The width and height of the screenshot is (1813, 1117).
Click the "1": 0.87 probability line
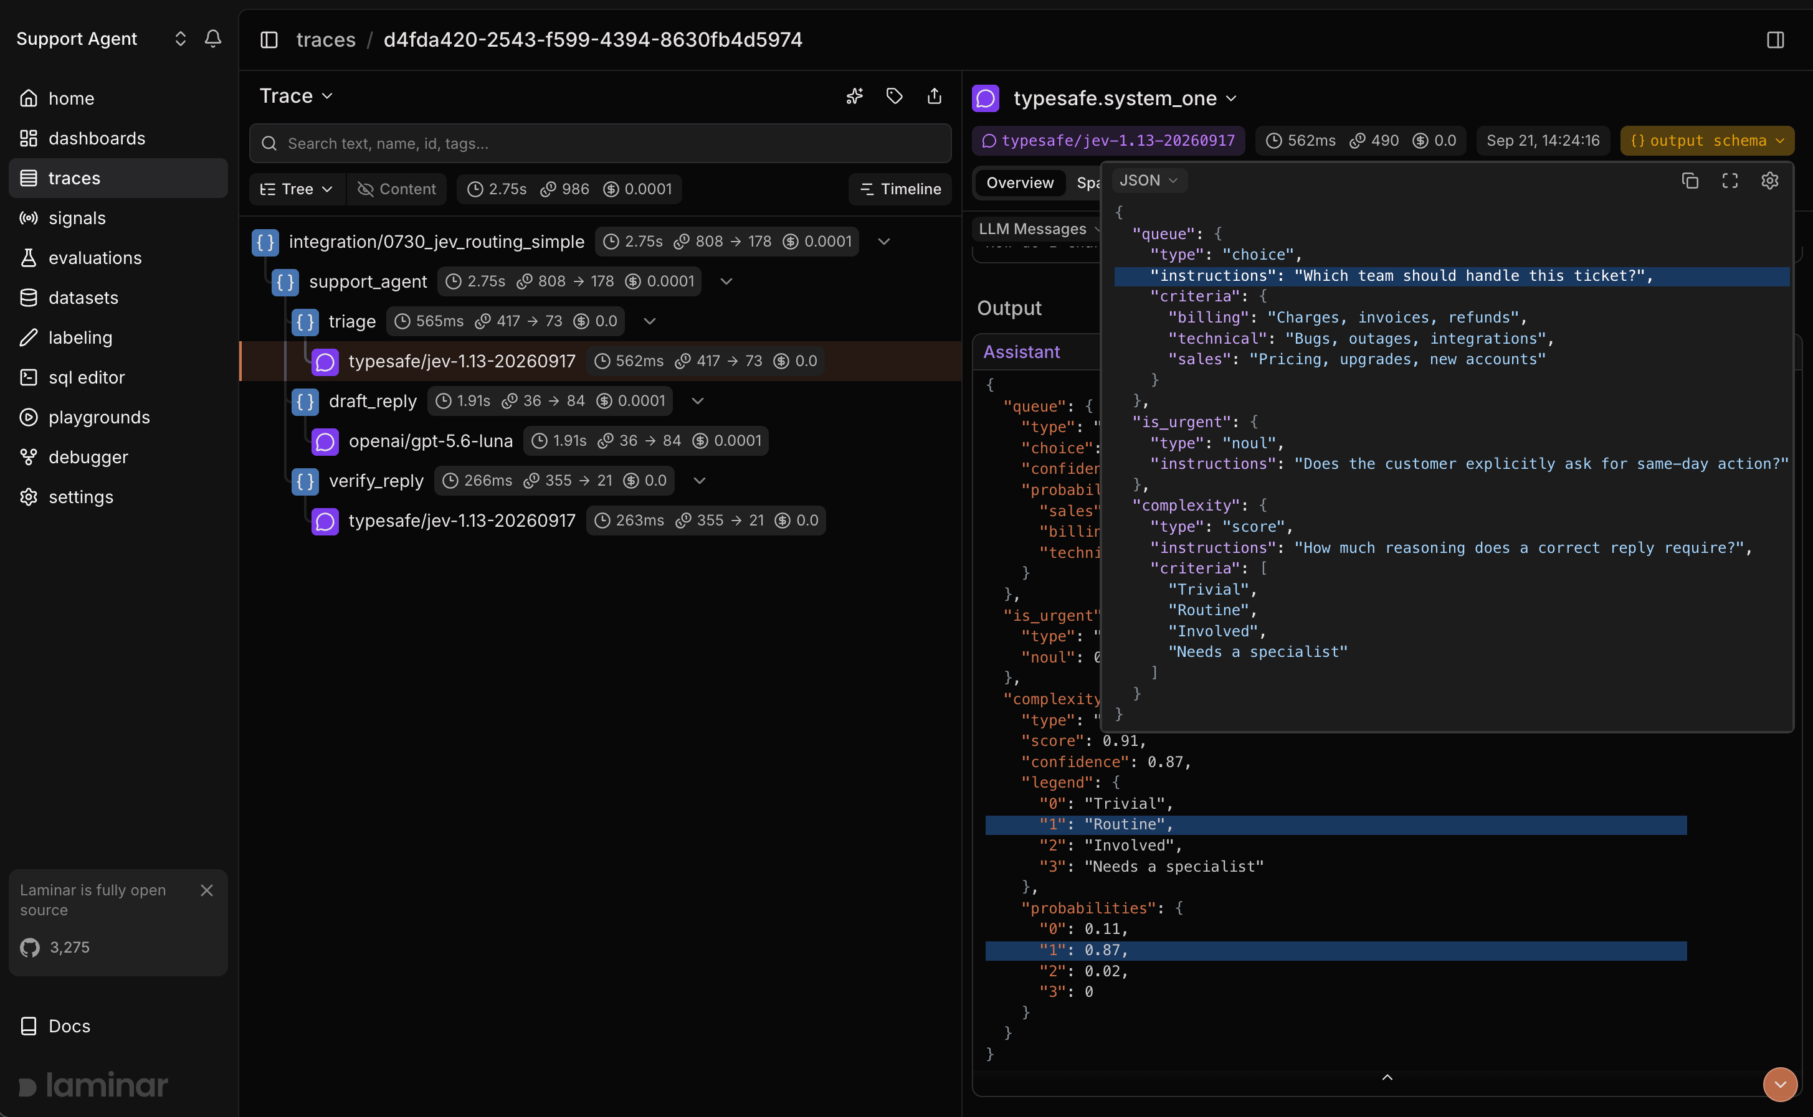[x=1336, y=951]
